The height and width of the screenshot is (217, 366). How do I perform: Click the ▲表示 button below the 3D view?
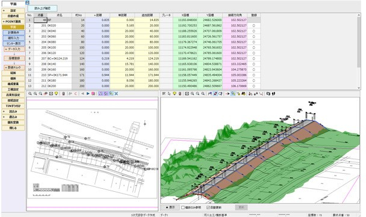(x=170, y=207)
